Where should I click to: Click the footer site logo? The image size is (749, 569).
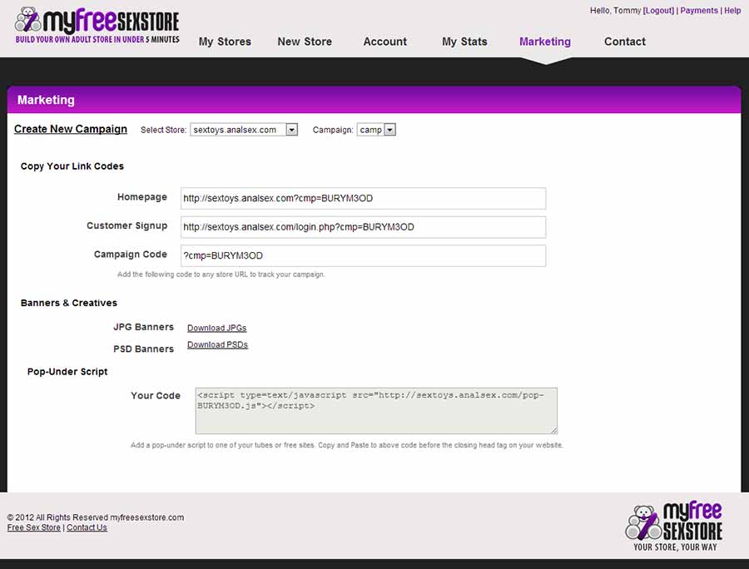673,526
